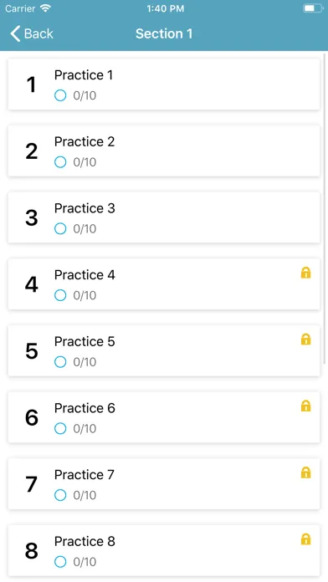Image resolution: width=328 pixels, height=582 pixels.
Task: Tap the battery icon in status bar
Action: (x=313, y=8)
